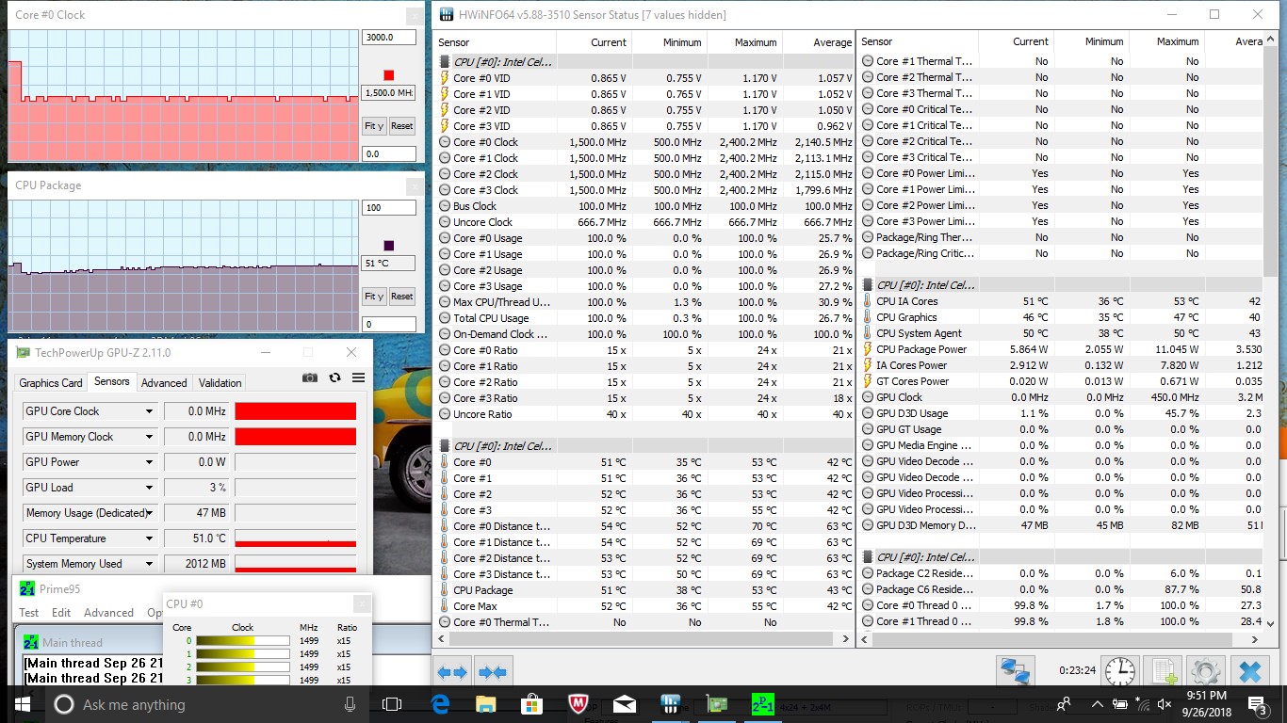Click the HWiNFO log file icon
The width and height of the screenshot is (1287, 723).
point(1164,672)
